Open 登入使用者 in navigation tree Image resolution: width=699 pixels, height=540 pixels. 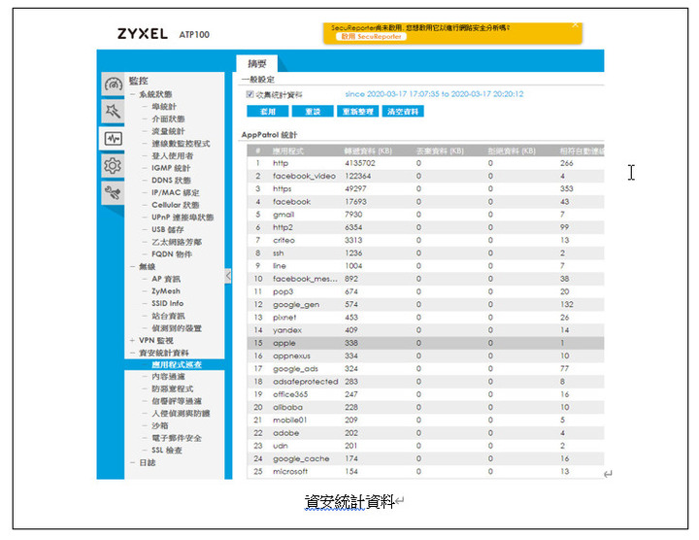(172, 155)
